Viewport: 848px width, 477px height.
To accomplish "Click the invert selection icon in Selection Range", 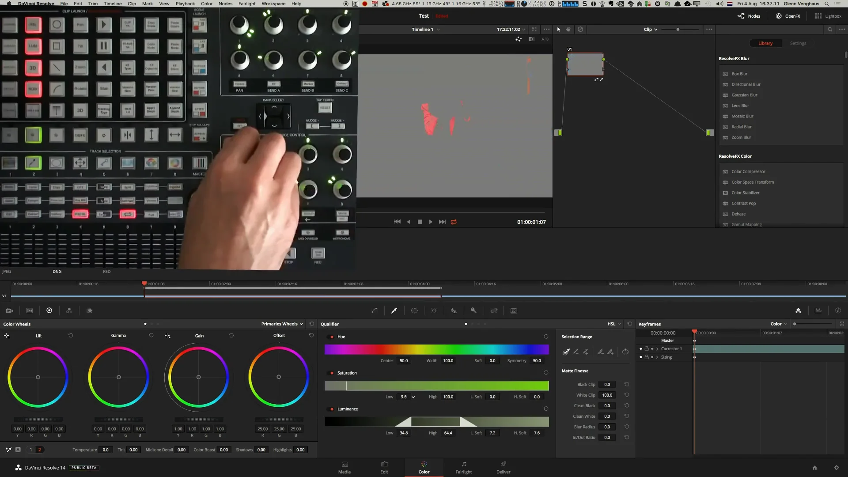I will click(x=625, y=352).
